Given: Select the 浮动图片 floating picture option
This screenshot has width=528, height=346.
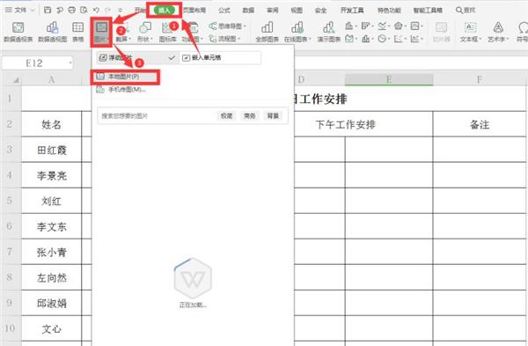Looking at the screenshot, I should tap(137, 57).
